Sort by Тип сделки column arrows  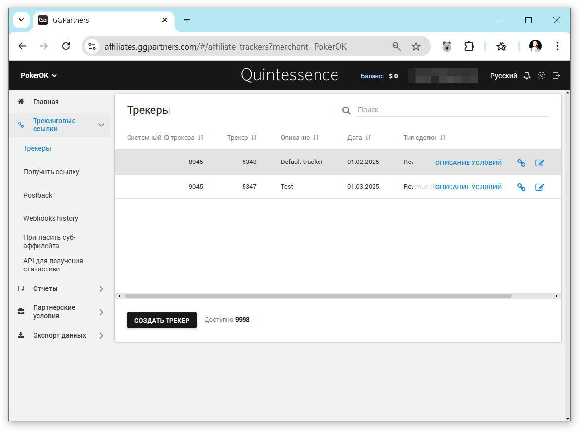pos(443,138)
